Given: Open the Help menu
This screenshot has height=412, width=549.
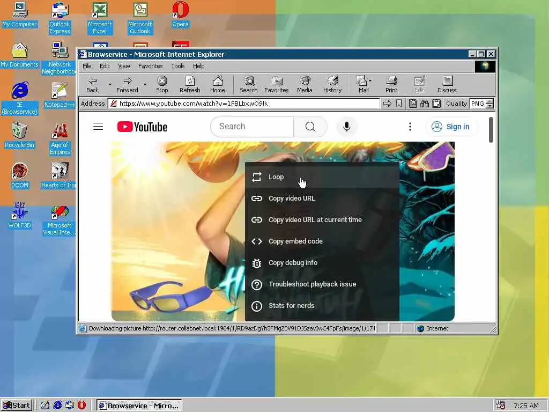Looking at the screenshot, I should (198, 66).
